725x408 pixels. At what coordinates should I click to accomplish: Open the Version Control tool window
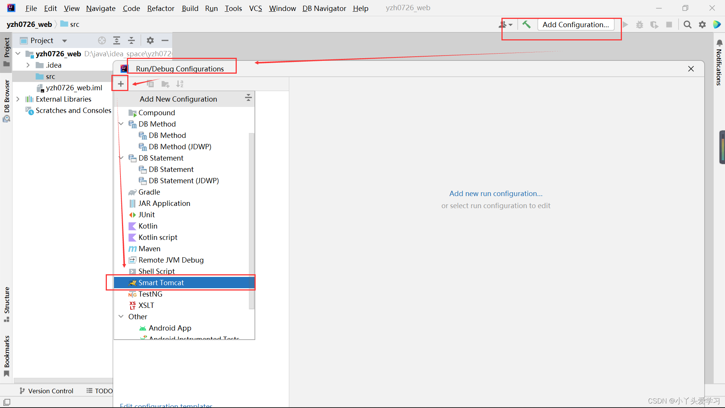46,391
